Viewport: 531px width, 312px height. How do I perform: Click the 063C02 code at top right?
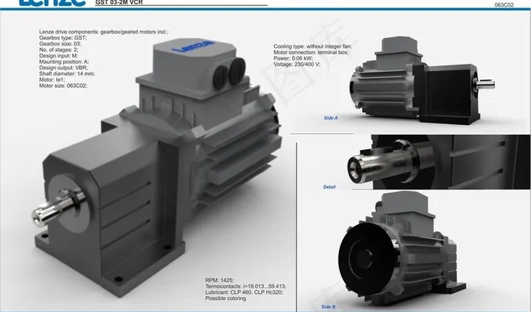point(505,5)
